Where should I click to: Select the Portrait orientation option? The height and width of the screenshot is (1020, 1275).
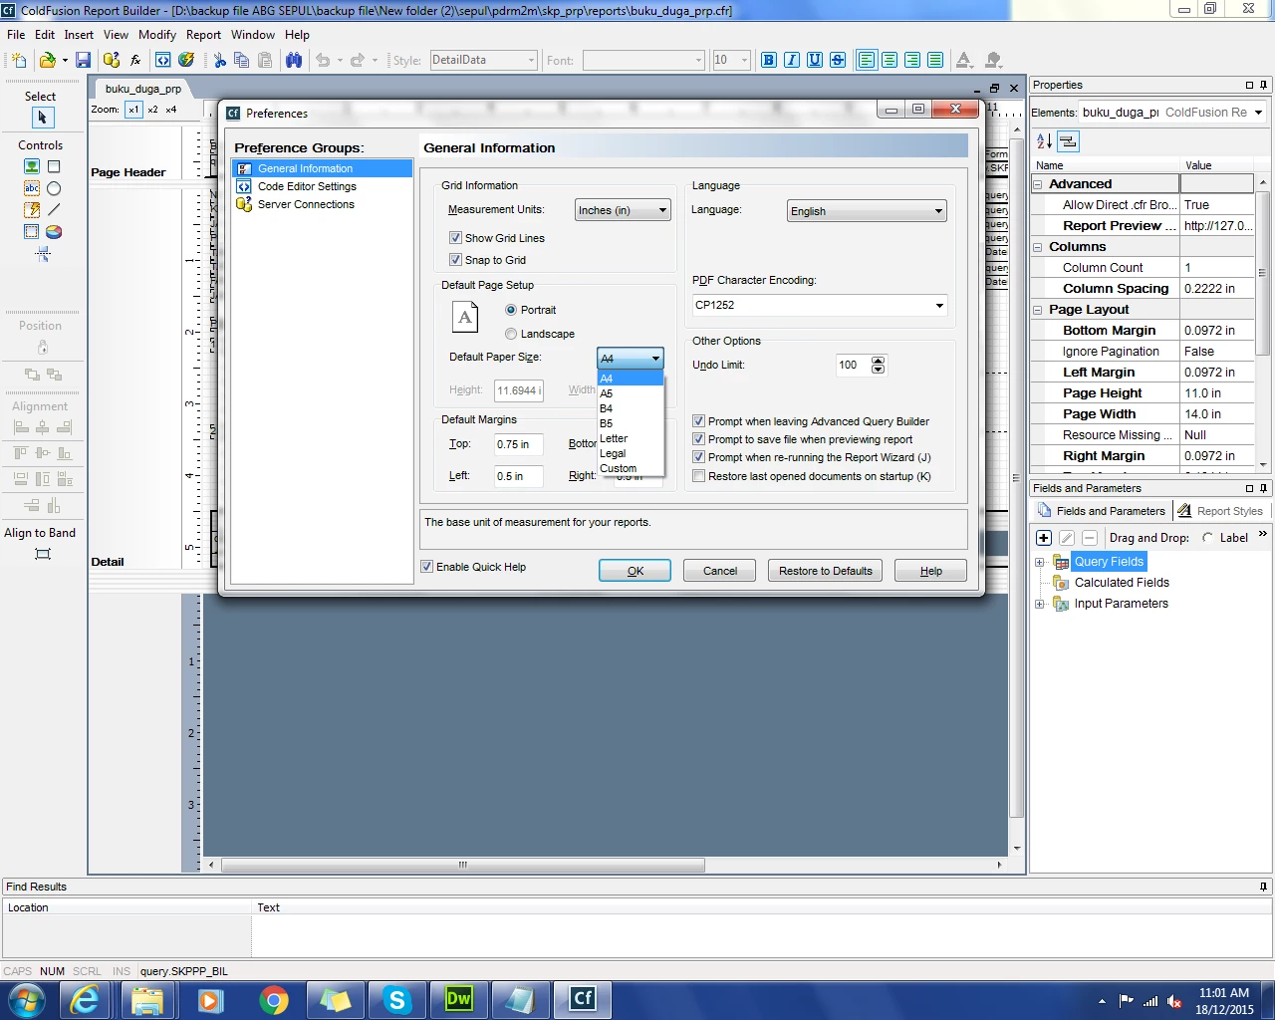coord(511,310)
